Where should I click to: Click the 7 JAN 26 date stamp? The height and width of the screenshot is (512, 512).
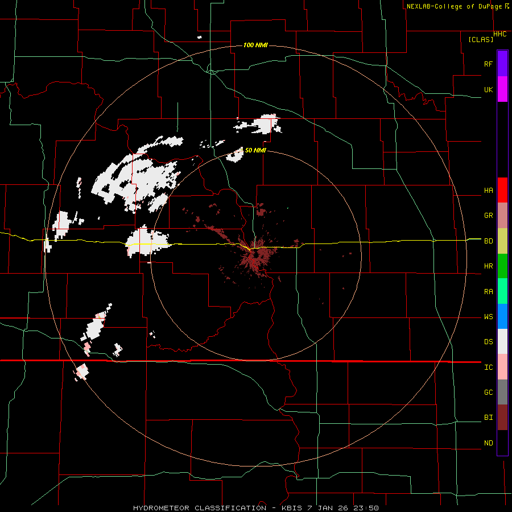click(329, 508)
